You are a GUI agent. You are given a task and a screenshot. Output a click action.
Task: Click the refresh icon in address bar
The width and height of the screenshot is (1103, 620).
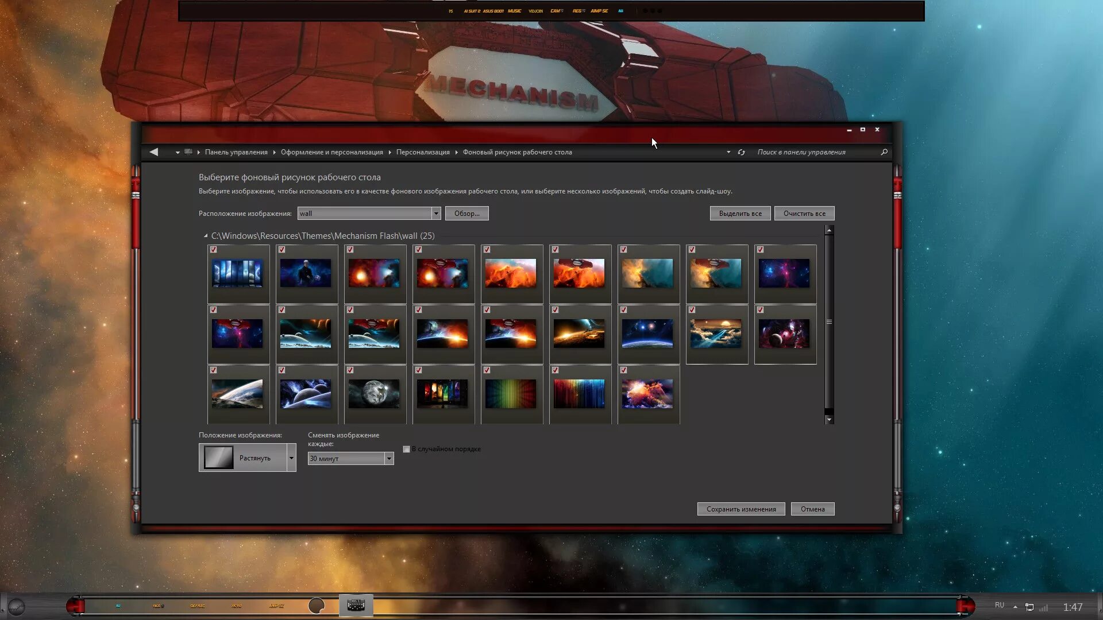tap(741, 152)
